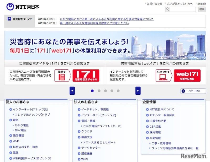210x162 pixels.
Task: Open 採用情報 link
Action: click(155, 132)
